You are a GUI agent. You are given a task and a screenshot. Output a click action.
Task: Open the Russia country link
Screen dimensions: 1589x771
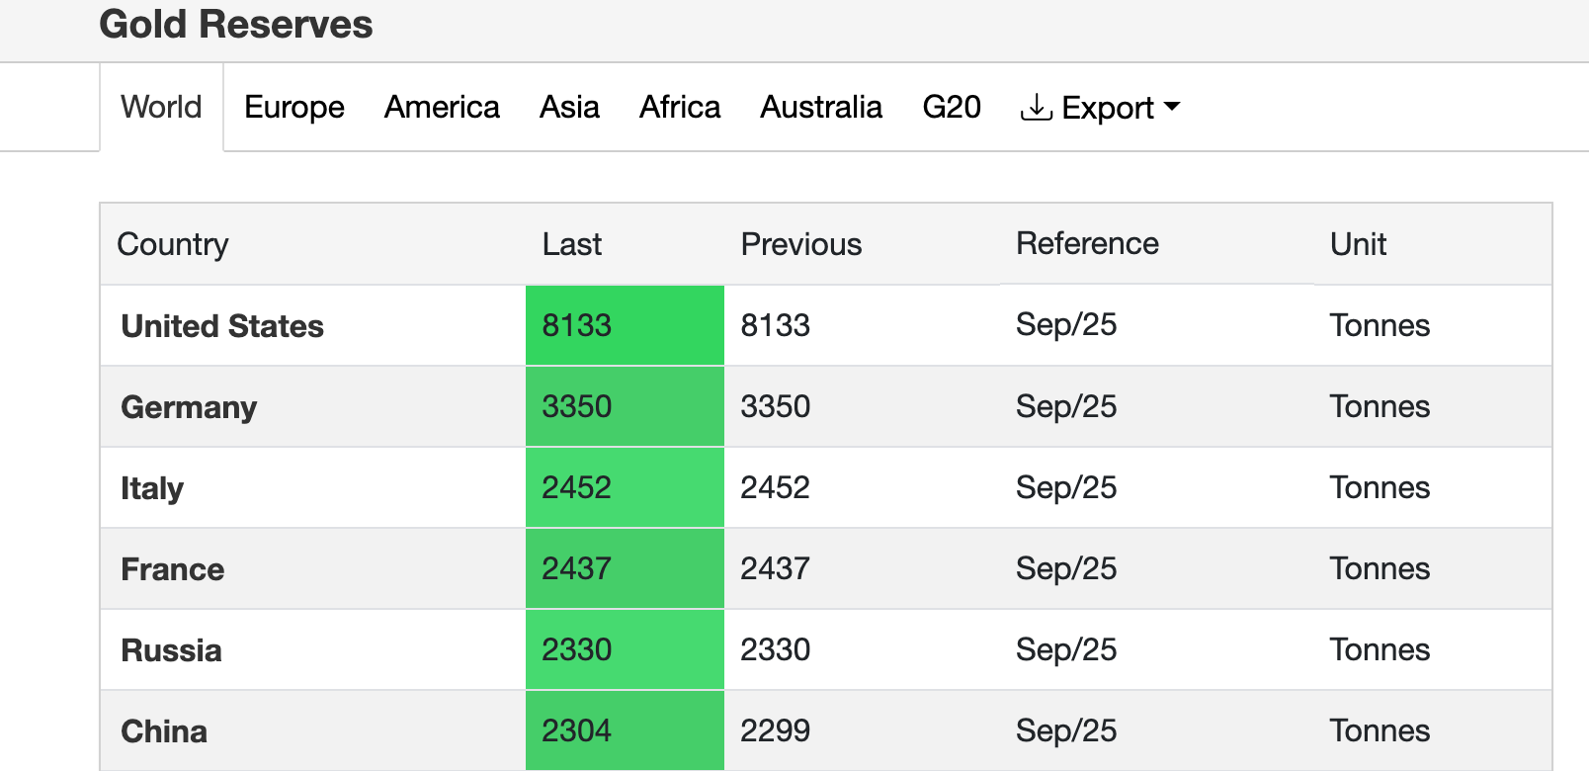point(171,650)
